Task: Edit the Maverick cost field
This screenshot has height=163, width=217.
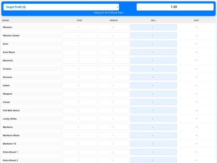Action: pos(80,60)
